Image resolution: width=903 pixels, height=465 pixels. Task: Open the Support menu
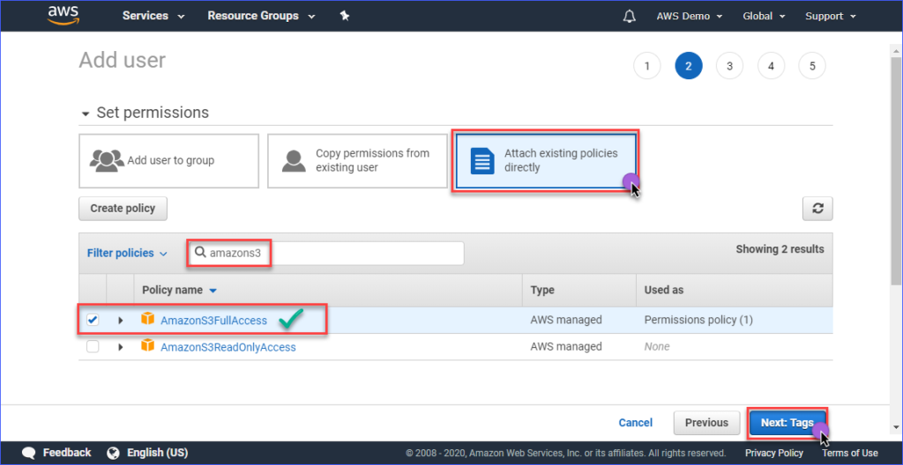[x=831, y=16]
